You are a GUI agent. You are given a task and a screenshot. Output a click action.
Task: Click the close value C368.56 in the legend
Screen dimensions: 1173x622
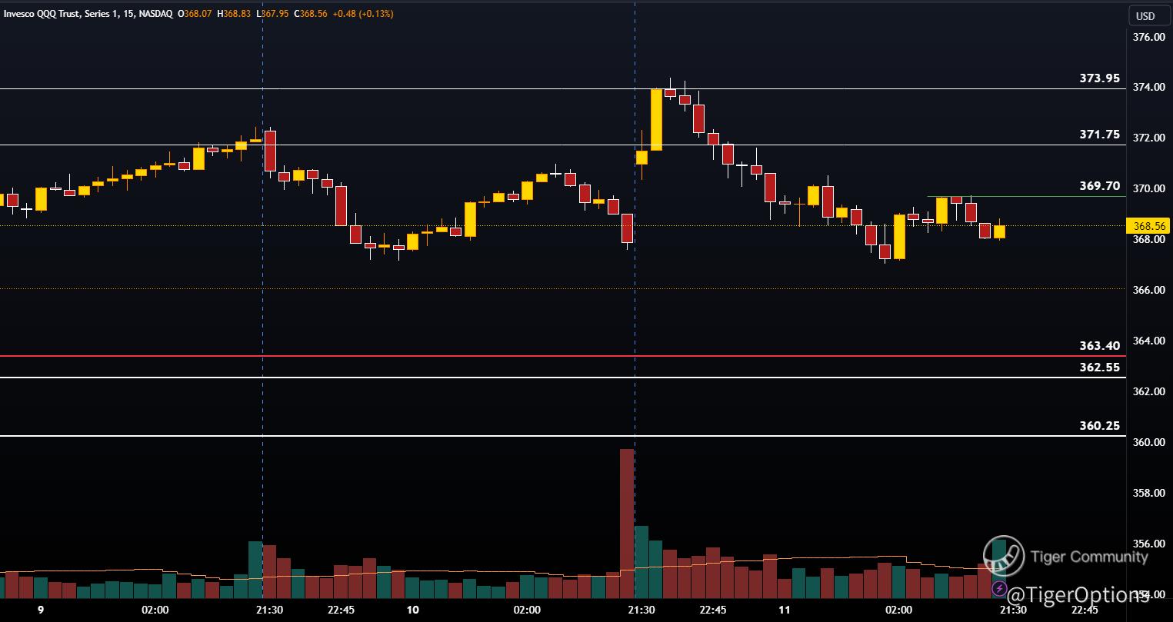point(311,14)
